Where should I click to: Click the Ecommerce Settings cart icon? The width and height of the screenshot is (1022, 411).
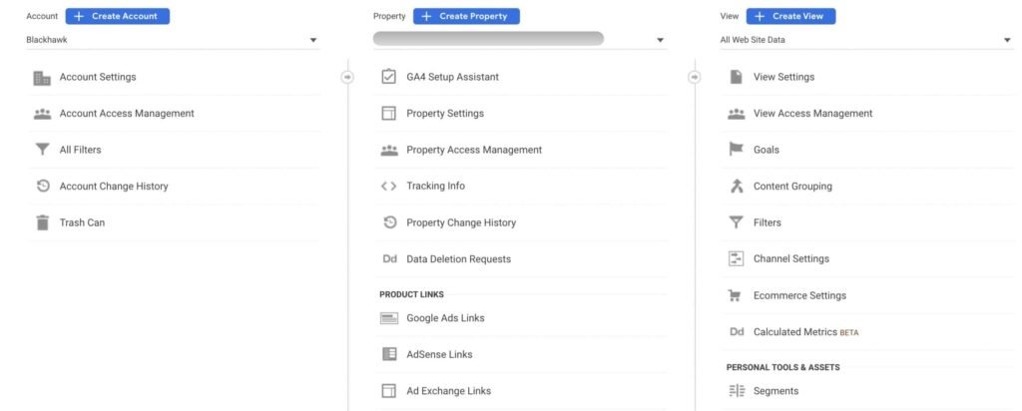pyautogui.click(x=735, y=295)
